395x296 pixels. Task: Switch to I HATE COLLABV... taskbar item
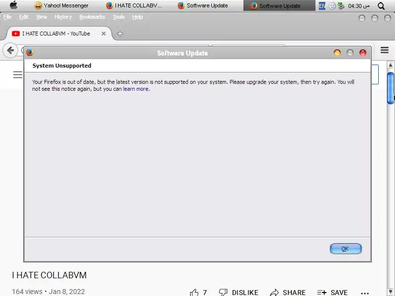click(x=134, y=5)
